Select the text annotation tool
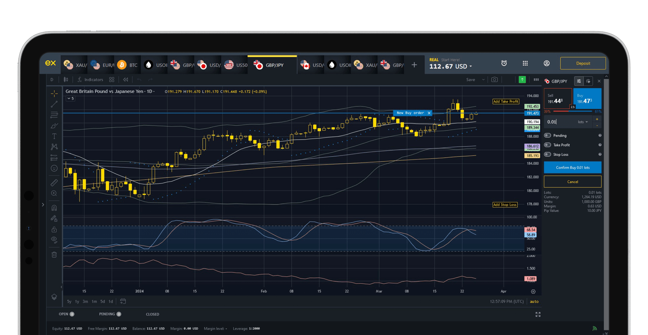The image size is (648, 335). 54,136
